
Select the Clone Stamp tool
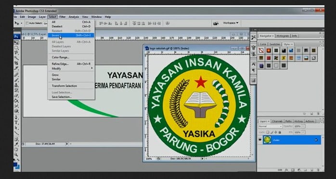point(16,85)
